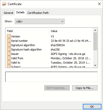Click the V3 version value
Screen dimensions: 103x110
pyautogui.click(x=52, y=36)
